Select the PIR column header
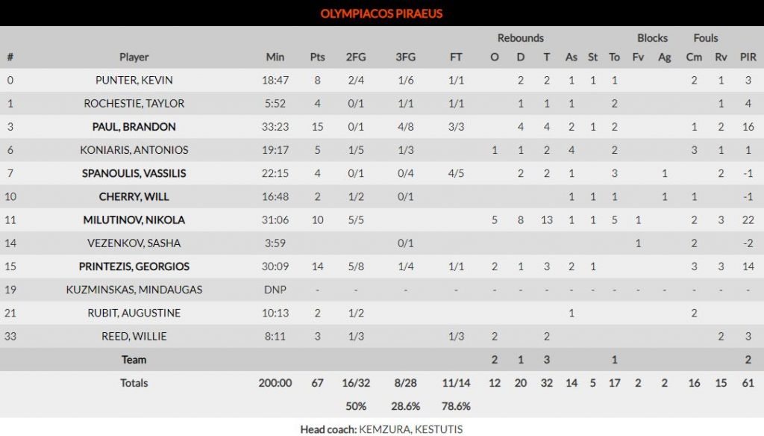The height and width of the screenshot is (436, 764). [748, 57]
